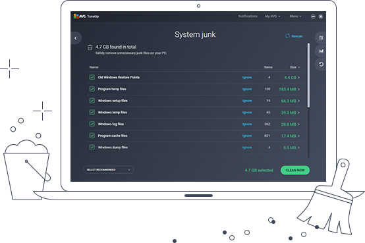Open Notifications in the top bar
The height and width of the screenshot is (243, 365).
click(248, 16)
